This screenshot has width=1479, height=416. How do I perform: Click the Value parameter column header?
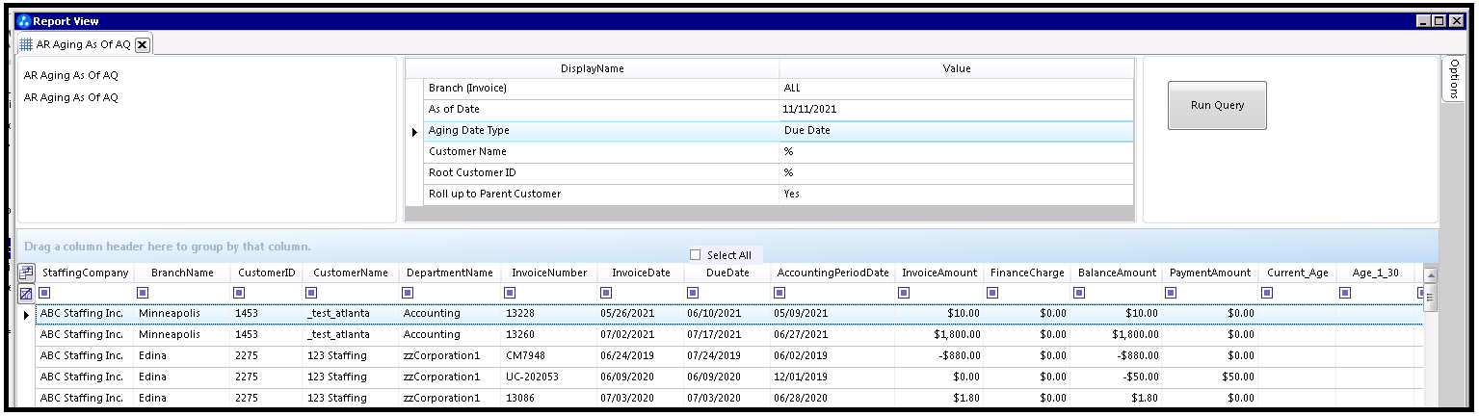(956, 68)
